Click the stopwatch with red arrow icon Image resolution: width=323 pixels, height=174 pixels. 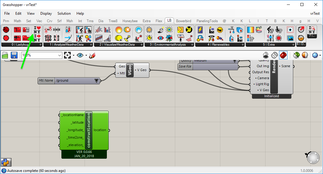[301, 30]
